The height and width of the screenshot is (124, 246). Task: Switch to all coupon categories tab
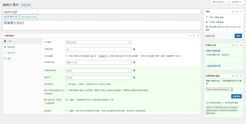pos(213,55)
